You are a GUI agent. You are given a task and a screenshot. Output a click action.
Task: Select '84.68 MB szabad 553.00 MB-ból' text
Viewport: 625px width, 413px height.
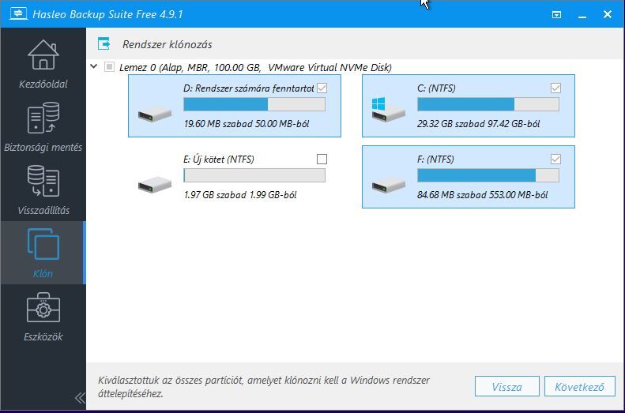(x=482, y=195)
